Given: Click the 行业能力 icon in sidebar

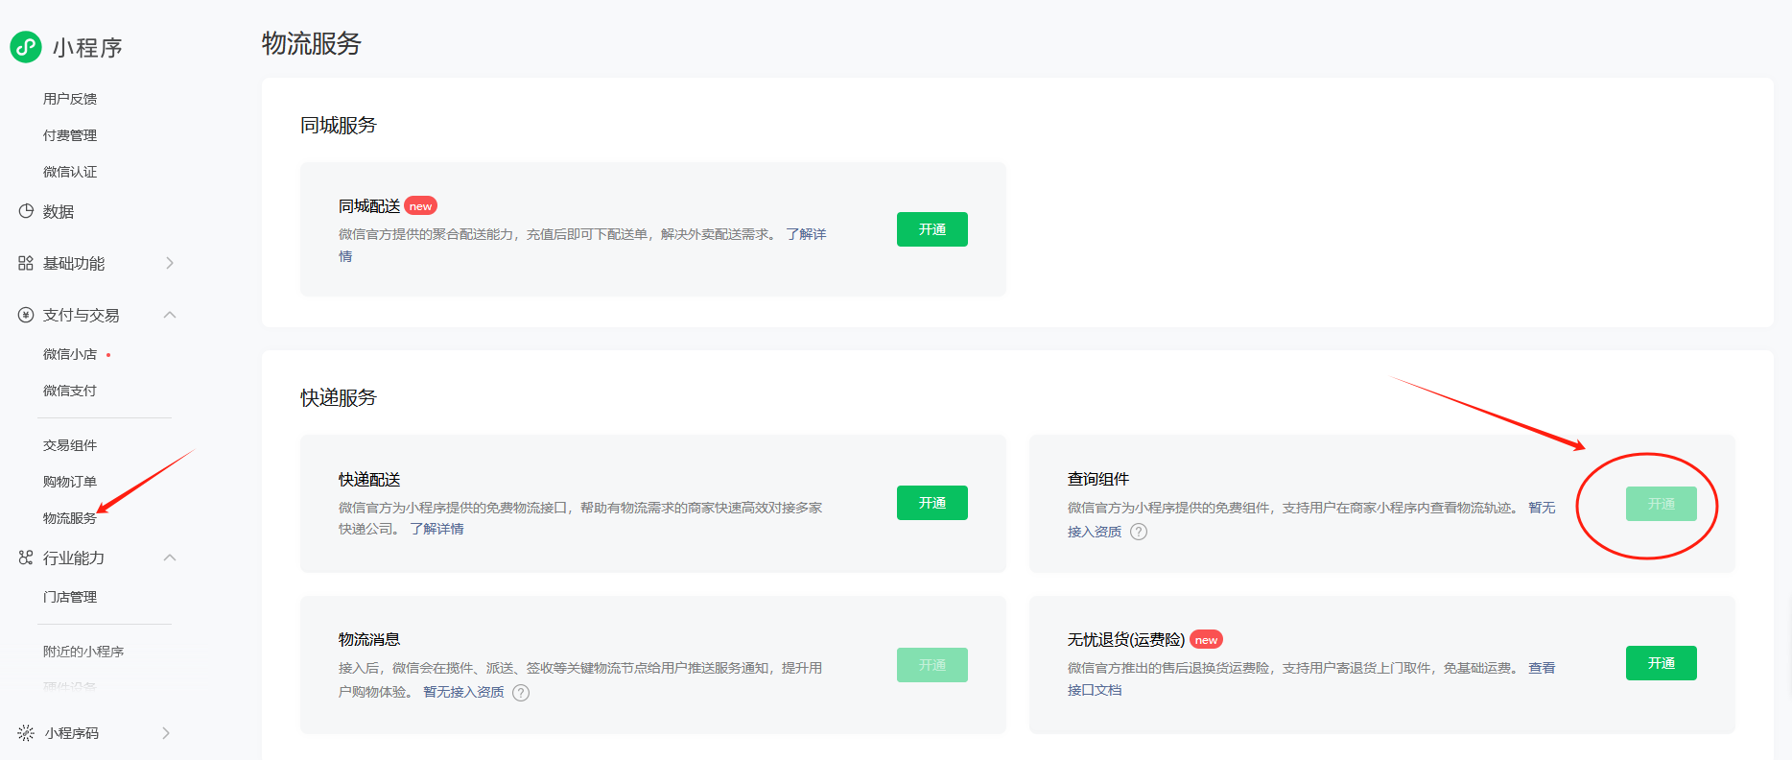Looking at the screenshot, I should 26,558.
